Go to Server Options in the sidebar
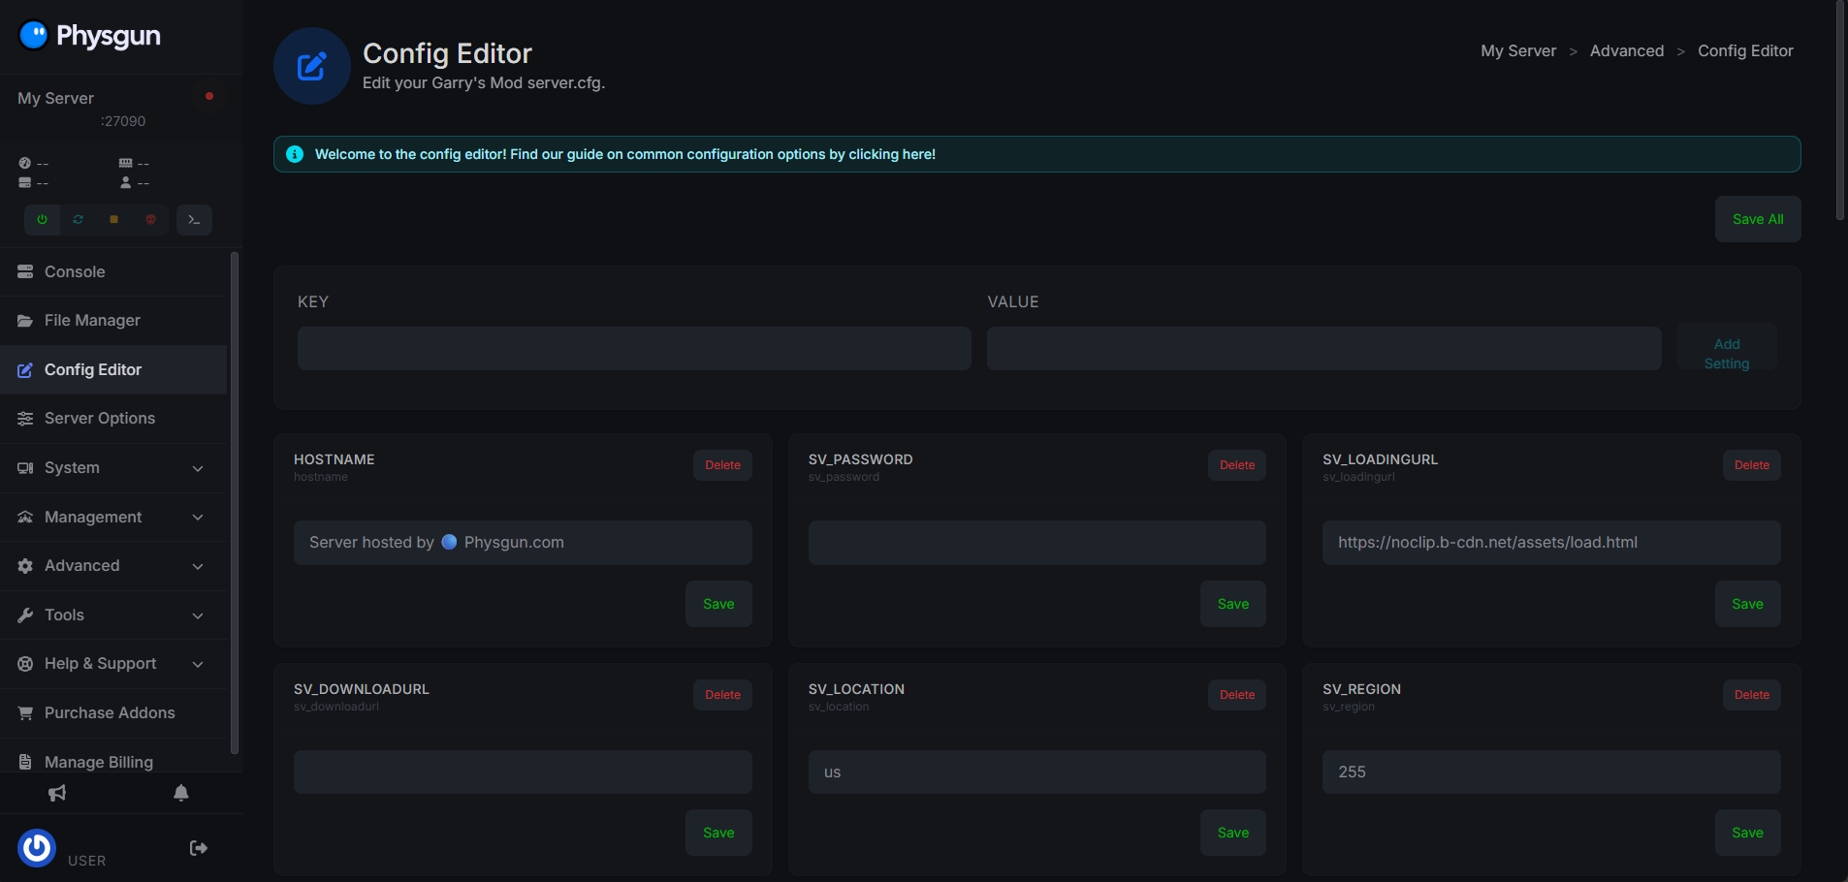1848x882 pixels. [x=99, y=419]
